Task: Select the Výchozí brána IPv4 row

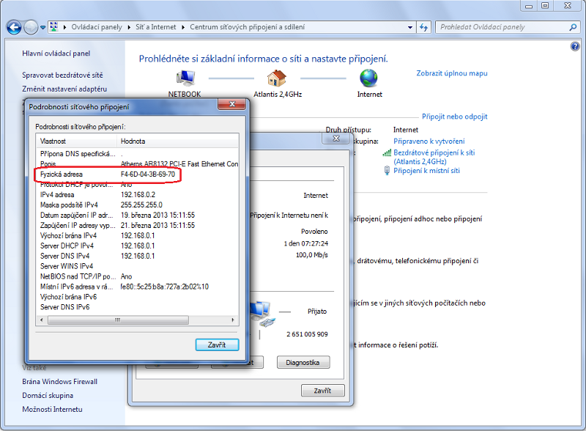Action: pyautogui.click(x=138, y=236)
